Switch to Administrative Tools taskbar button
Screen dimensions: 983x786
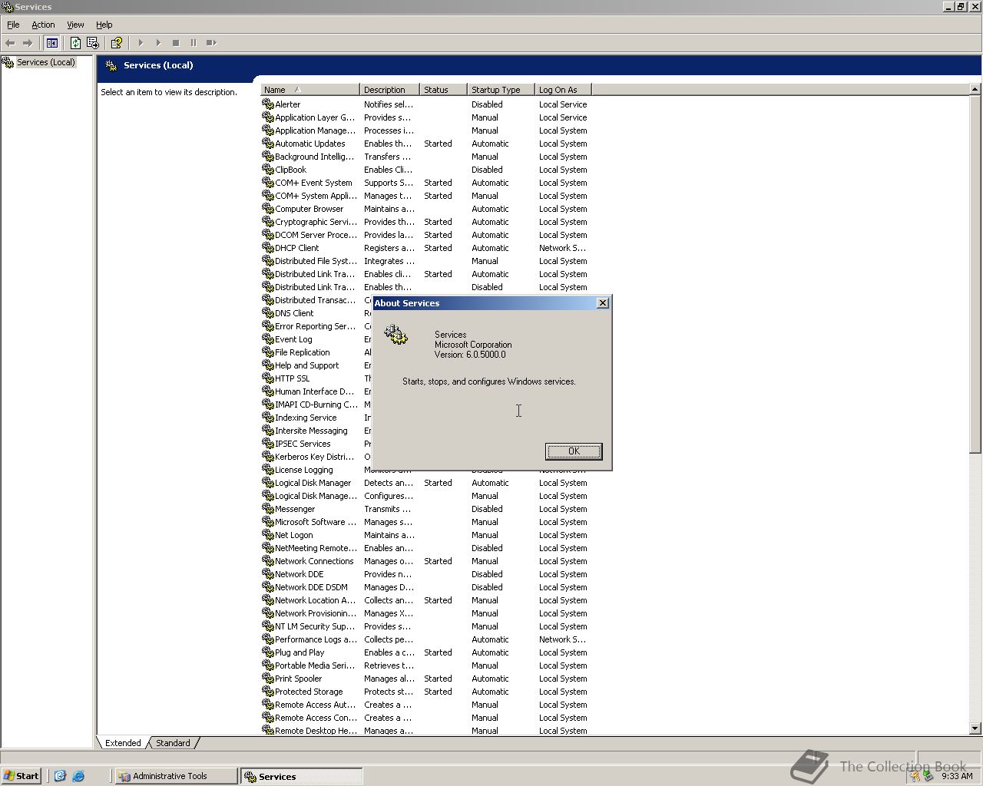pyautogui.click(x=176, y=776)
